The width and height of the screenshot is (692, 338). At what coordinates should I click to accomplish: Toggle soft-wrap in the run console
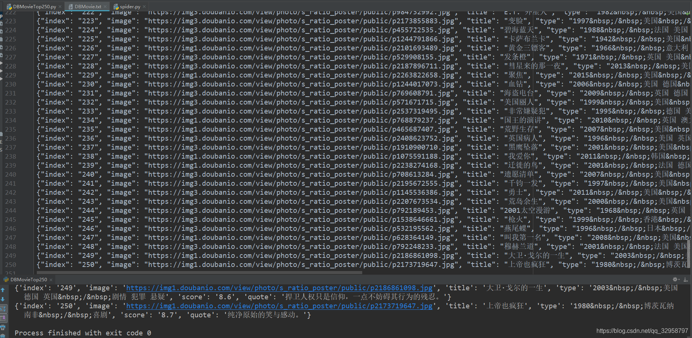pyautogui.click(x=3, y=309)
